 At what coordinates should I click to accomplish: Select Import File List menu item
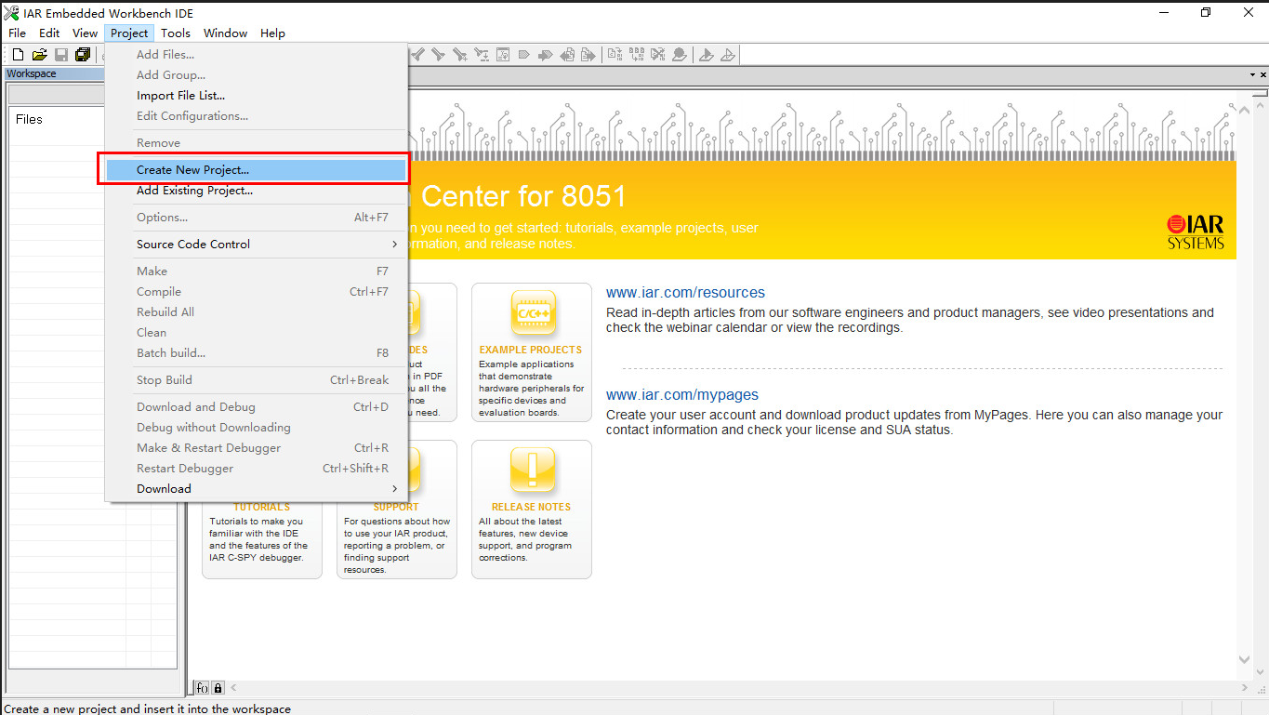[180, 96]
